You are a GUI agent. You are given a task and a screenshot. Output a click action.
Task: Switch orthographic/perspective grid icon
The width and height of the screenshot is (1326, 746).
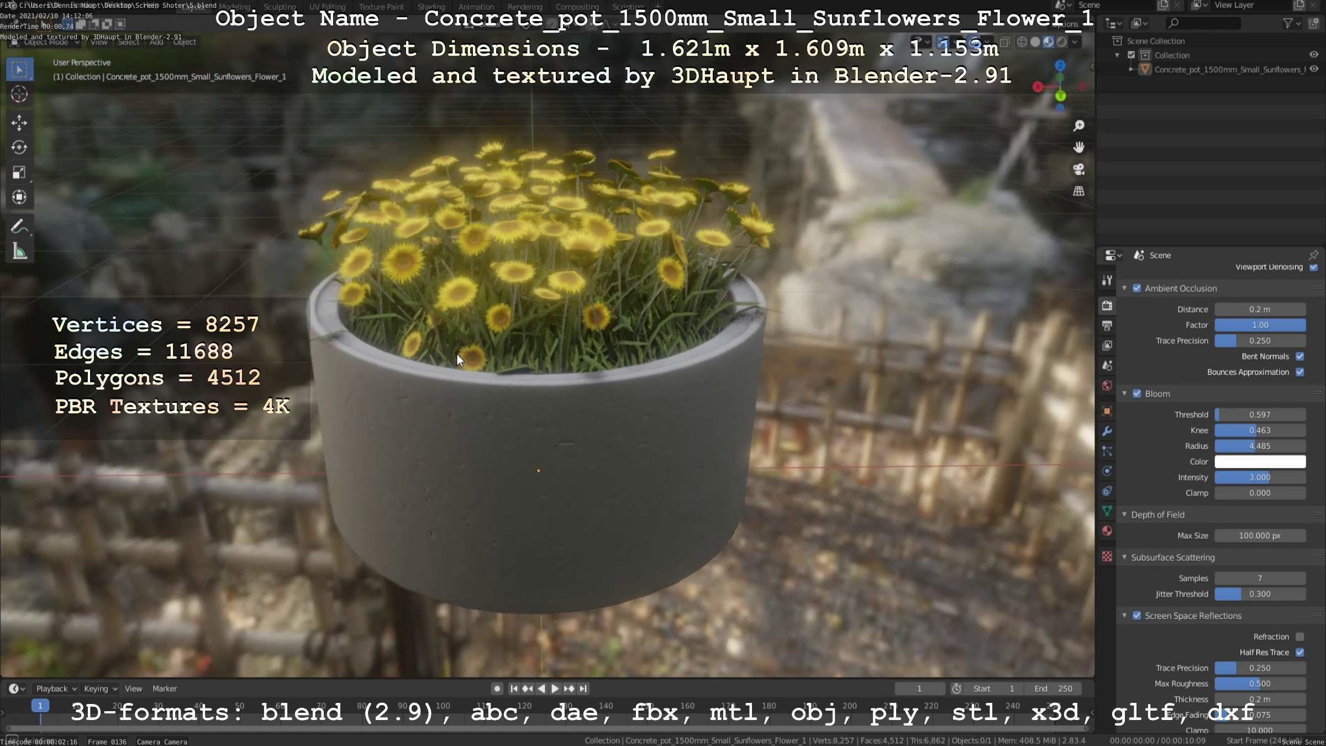1078,191
